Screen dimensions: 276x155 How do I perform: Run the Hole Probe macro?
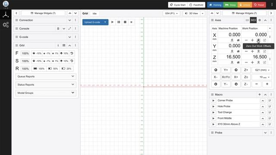tap(213, 106)
